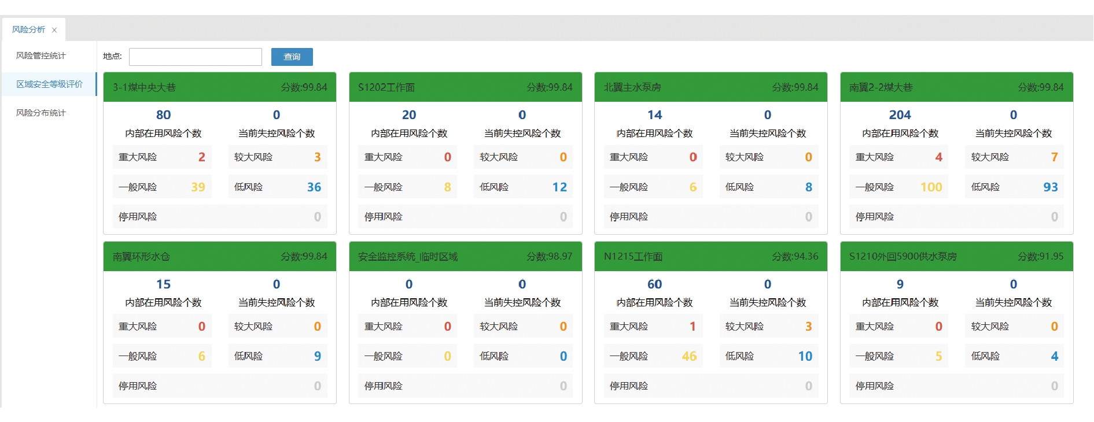The height and width of the screenshot is (422, 1094).
Task: Click the 北翼主水泵房 card header
Action: tap(710, 87)
